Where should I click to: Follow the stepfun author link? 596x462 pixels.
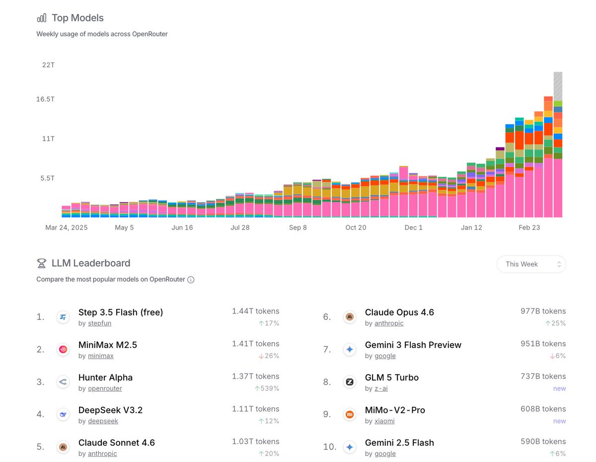pos(99,323)
